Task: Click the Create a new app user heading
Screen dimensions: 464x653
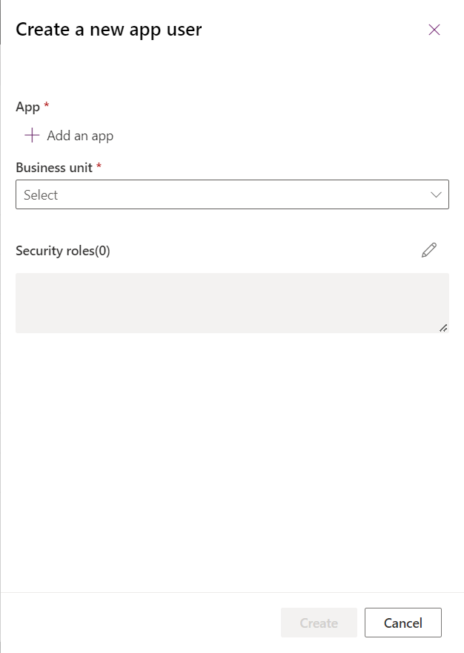Action: (109, 30)
